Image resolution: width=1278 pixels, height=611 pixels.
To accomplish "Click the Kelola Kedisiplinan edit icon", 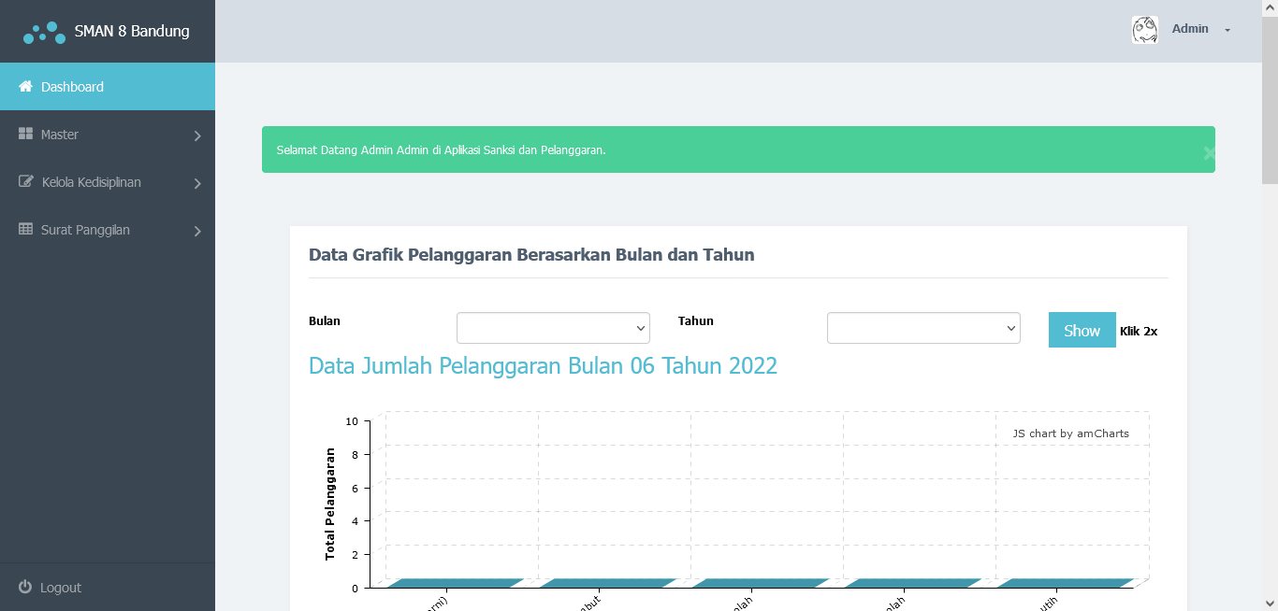I will point(26,182).
